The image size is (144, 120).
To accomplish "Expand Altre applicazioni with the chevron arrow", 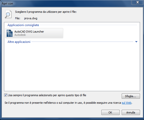I will (x=136, y=42).
